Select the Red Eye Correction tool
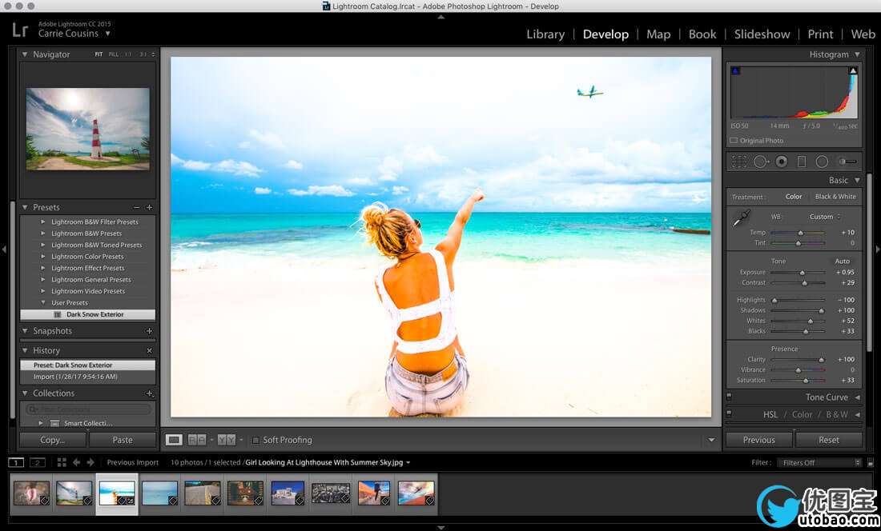 click(781, 162)
